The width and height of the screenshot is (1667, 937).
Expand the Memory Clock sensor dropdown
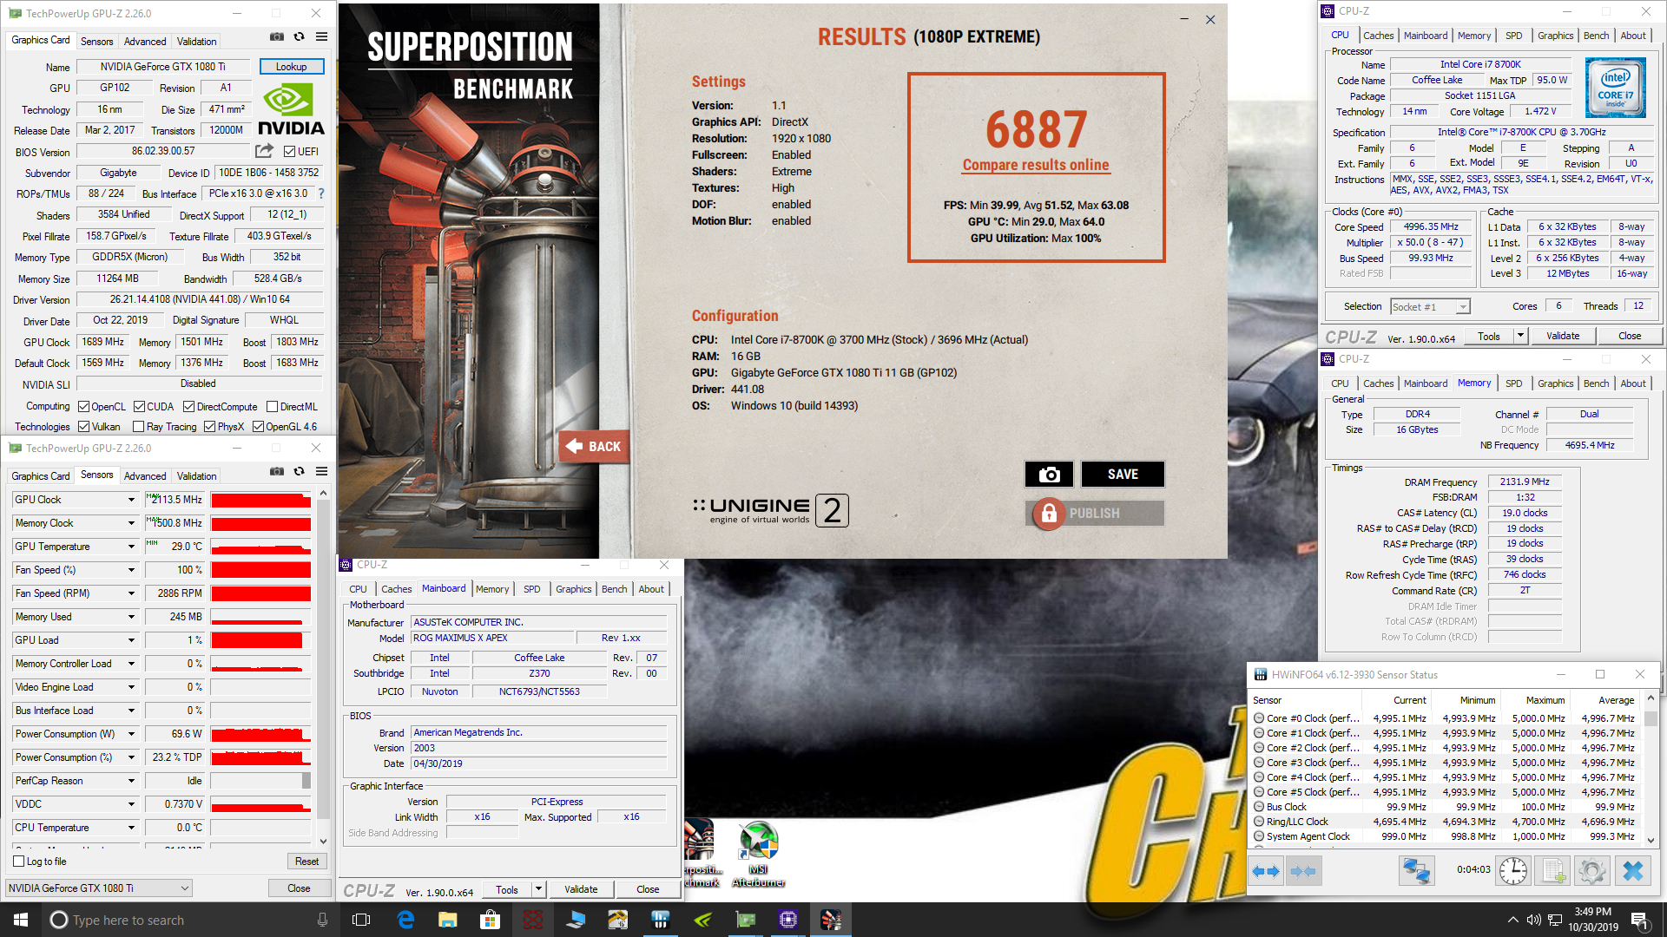pos(131,523)
